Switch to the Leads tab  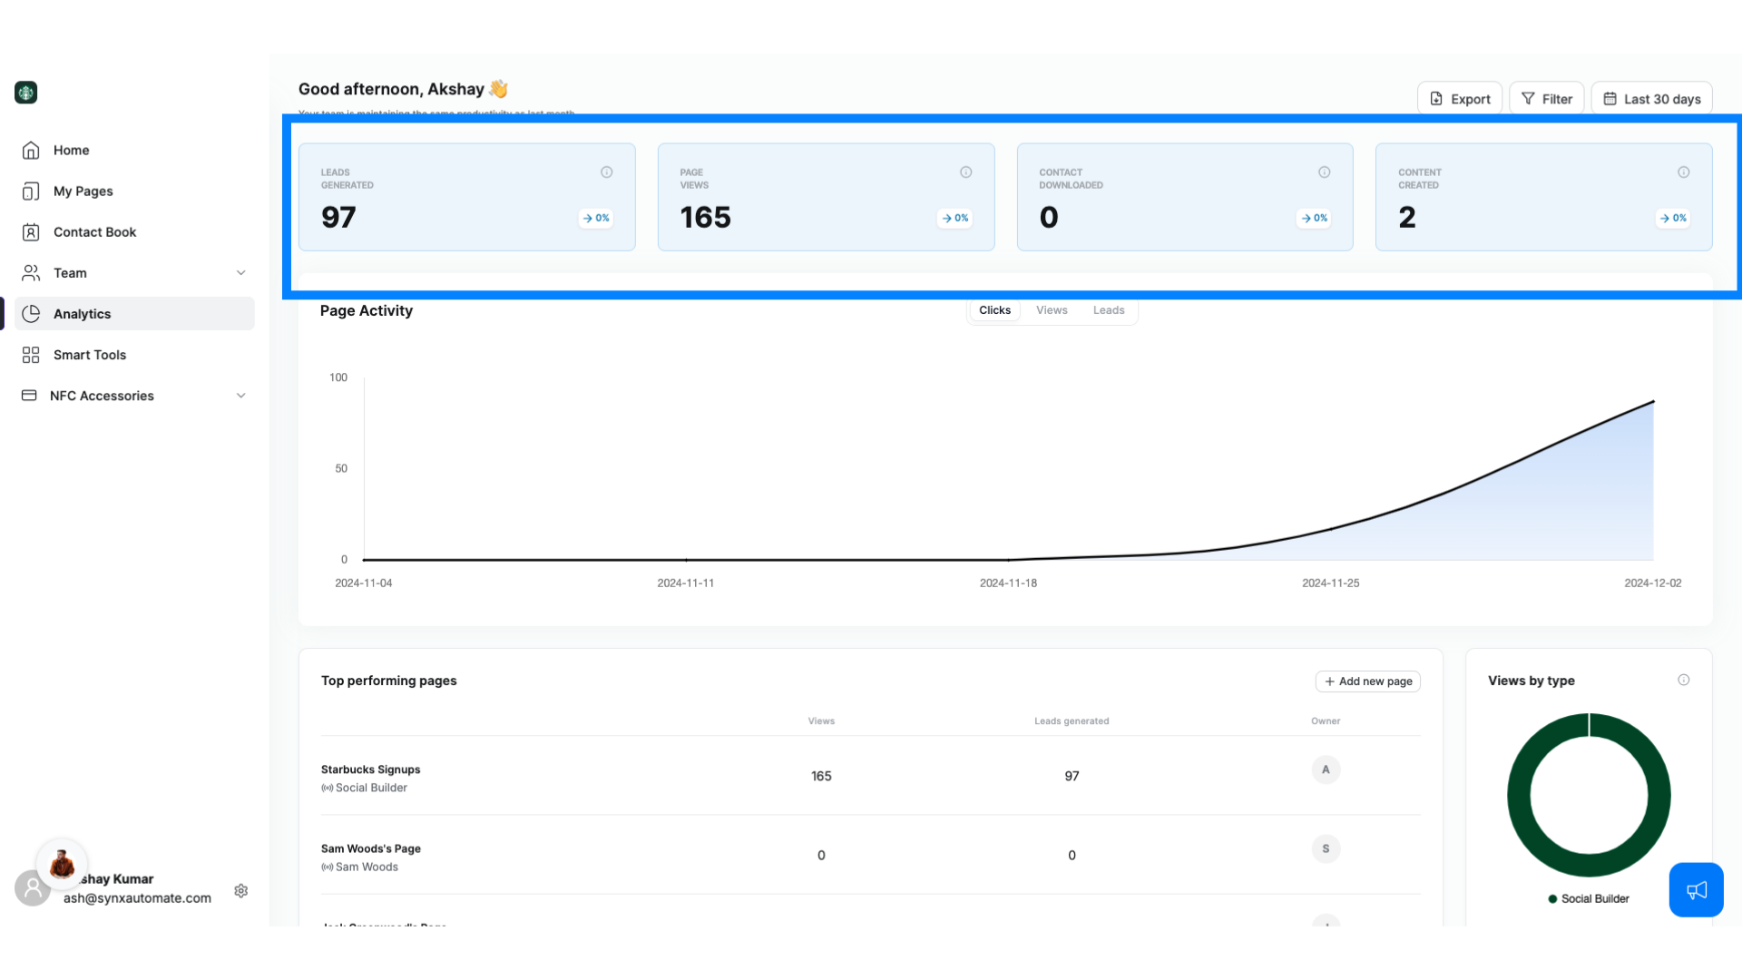point(1108,310)
